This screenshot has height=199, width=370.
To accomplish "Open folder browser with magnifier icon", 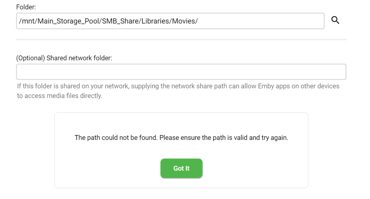I will point(335,20).
